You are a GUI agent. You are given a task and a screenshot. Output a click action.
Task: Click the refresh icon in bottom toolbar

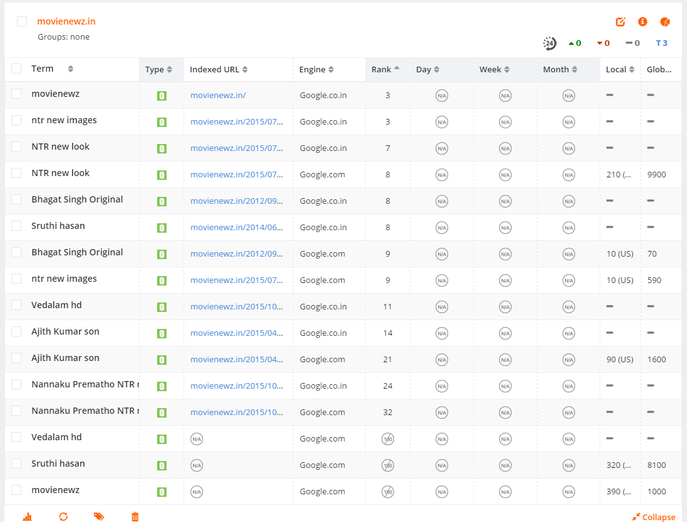click(x=63, y=517)
